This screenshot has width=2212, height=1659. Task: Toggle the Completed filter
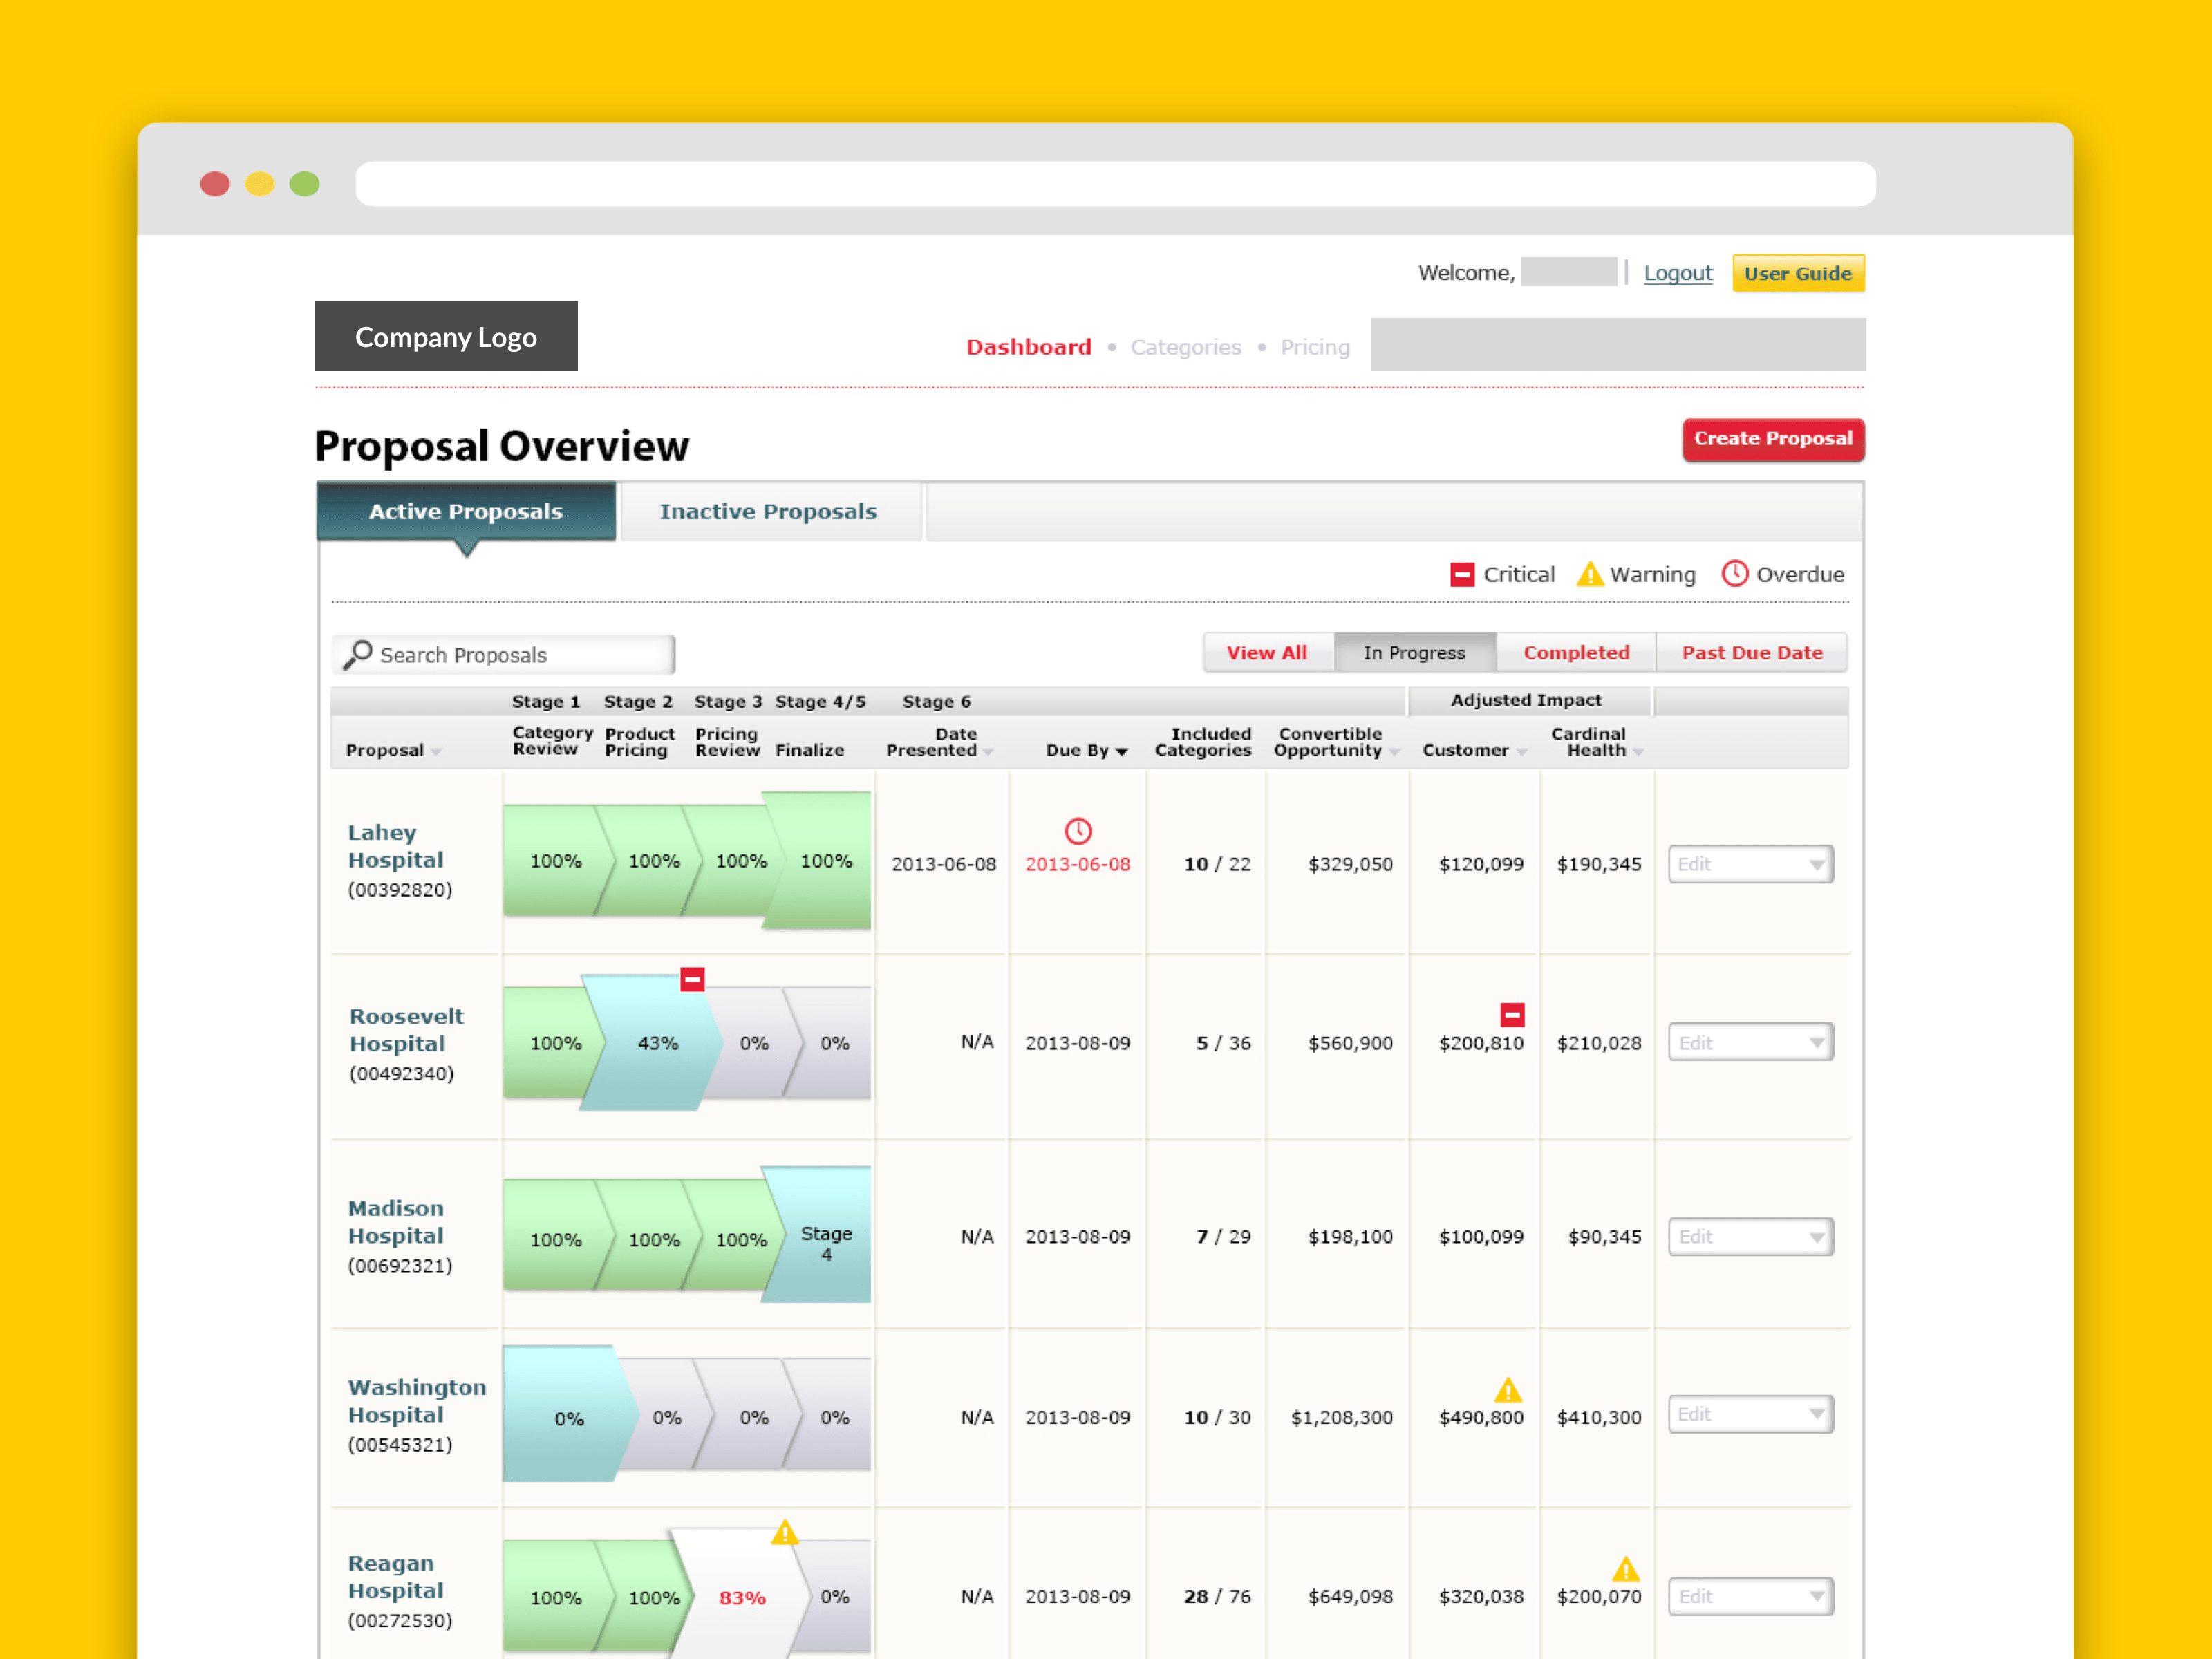click(1576, 653)
